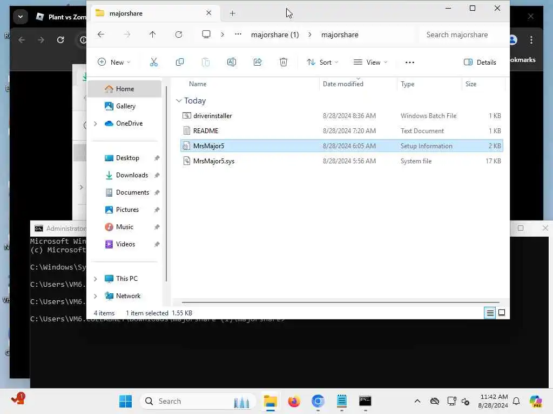Refresh the majorshare folder view
Image resolution: width=553 pixels, height=414 pixels.
(x=179, y=34)
